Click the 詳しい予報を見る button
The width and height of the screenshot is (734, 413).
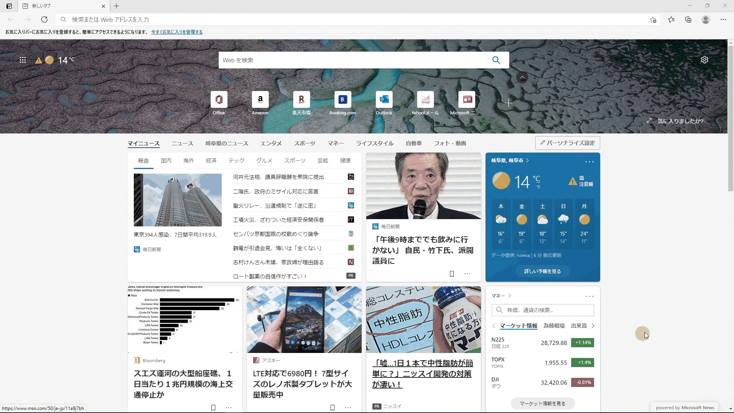click(542, 271)
